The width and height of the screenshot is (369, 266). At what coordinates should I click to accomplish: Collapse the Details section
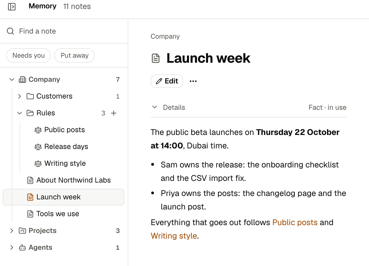(x=155, y=107)
